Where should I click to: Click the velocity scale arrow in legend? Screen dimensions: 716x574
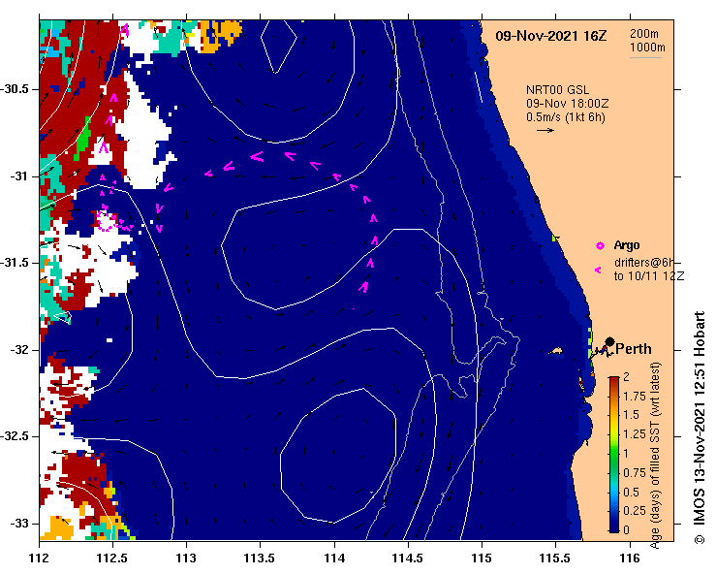click(x=545, y=130)
